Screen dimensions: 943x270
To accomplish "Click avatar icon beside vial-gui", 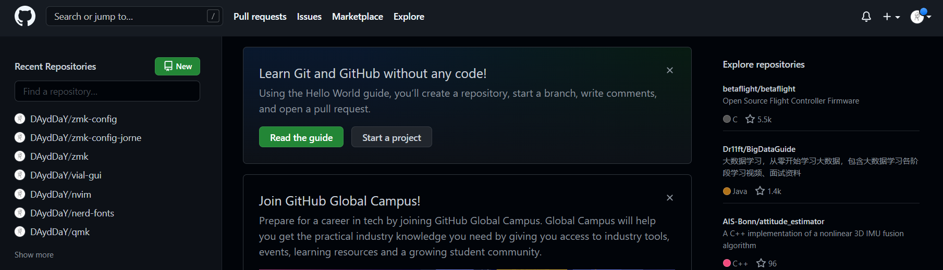I will click(20, 175).
